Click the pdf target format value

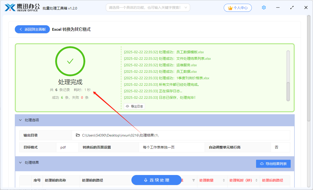(63, 147)
